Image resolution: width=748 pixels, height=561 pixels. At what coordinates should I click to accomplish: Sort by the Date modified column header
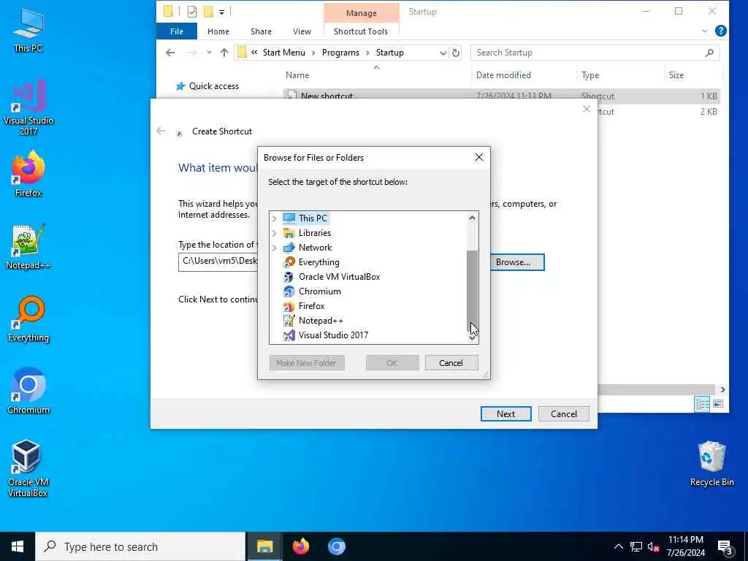tap(503, 75)
